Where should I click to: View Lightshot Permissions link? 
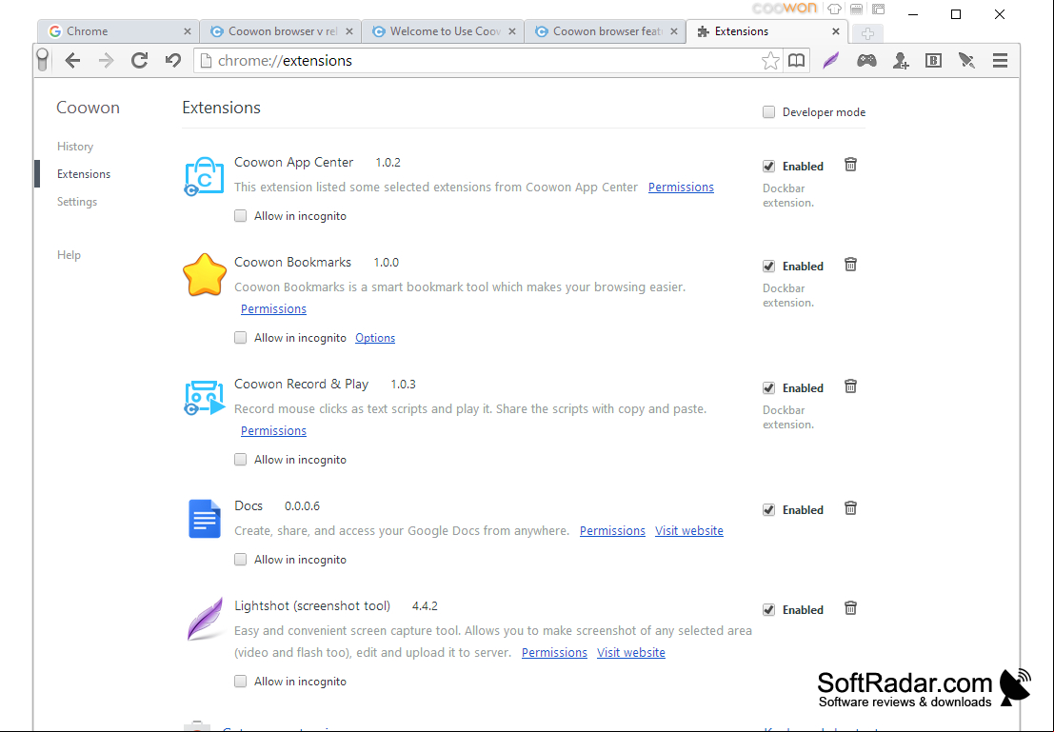[554, 652]
